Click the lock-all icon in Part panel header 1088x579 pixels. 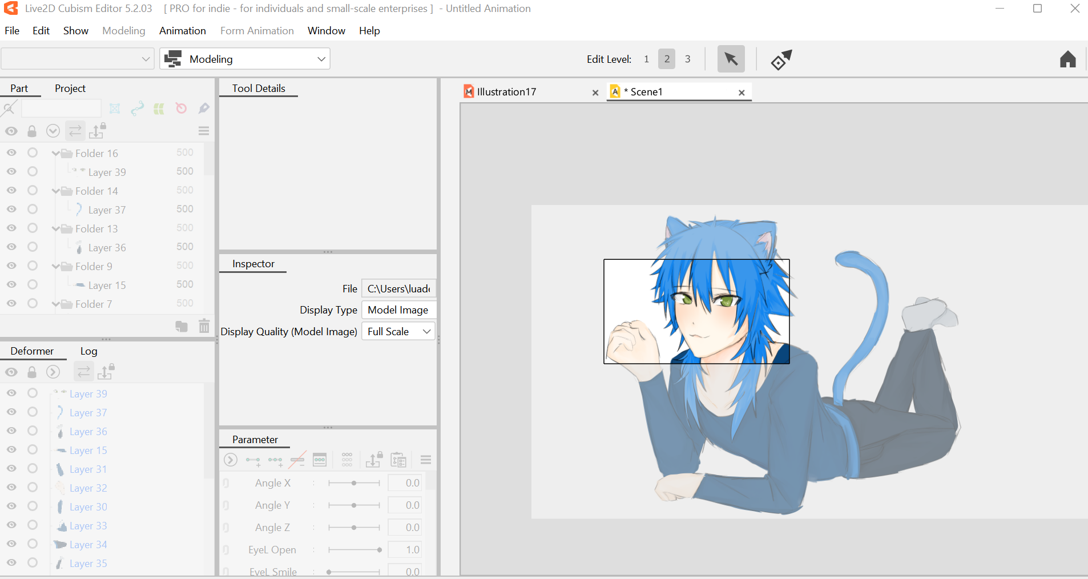pos(32,131)
